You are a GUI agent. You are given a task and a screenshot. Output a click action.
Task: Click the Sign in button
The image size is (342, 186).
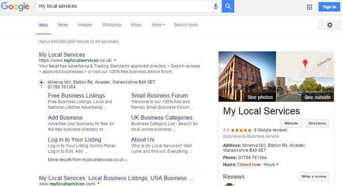(x=330, y=7)
